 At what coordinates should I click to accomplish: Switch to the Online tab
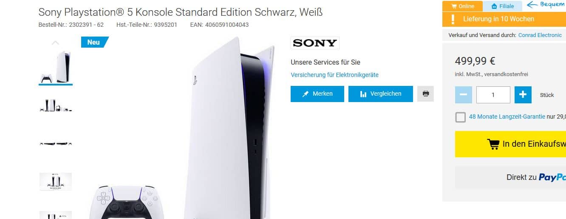click(x=462, y=6)
